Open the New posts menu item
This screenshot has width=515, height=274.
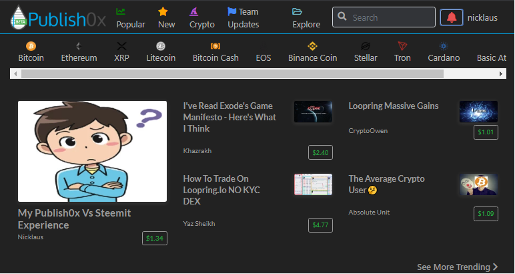click(167, 25)
